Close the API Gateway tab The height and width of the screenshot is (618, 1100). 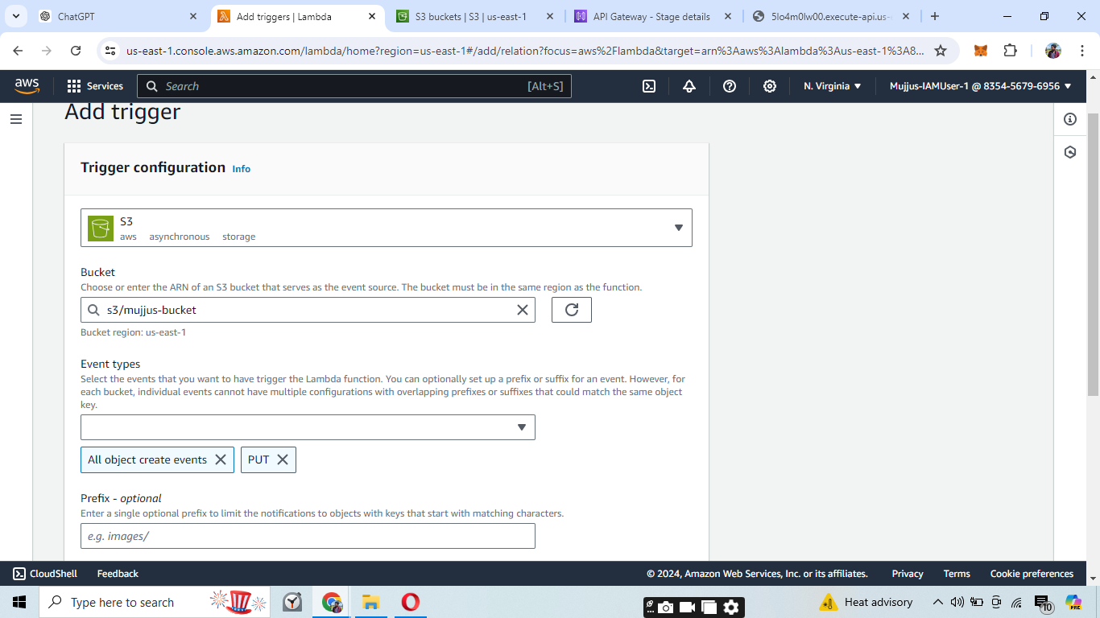728,16
